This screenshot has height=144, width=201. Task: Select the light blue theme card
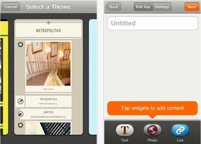click(93, 77)
